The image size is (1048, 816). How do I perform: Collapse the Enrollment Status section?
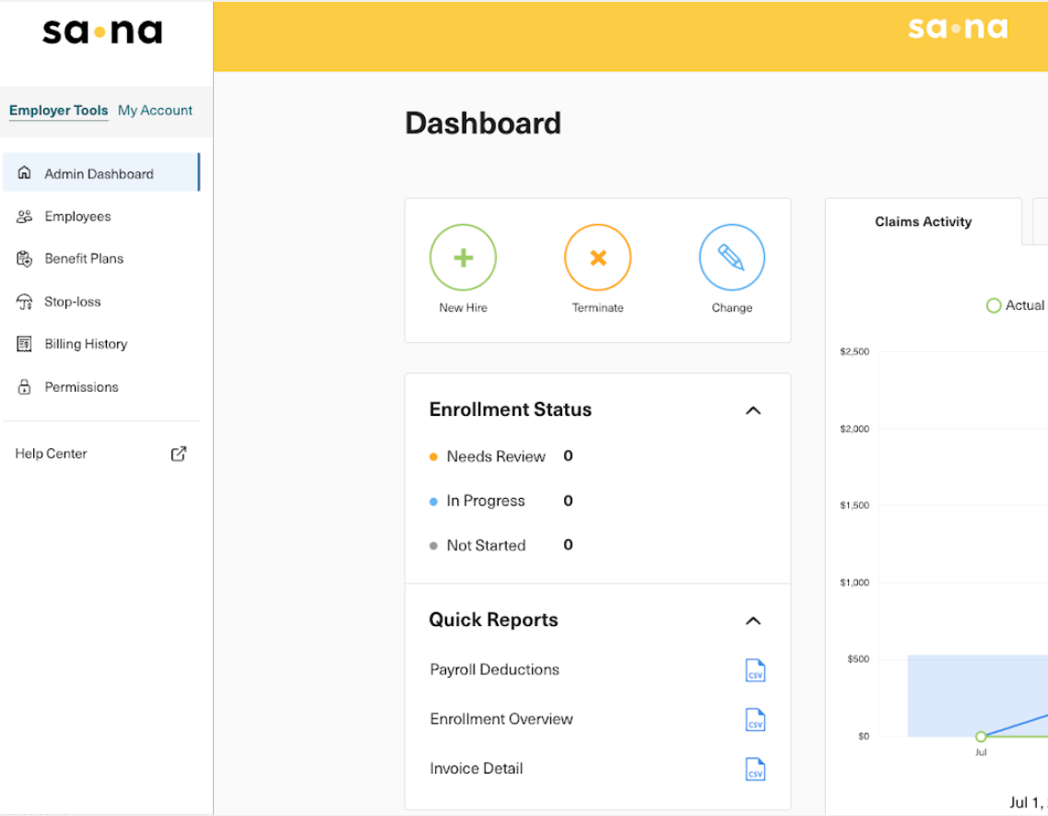click(753, 410)
